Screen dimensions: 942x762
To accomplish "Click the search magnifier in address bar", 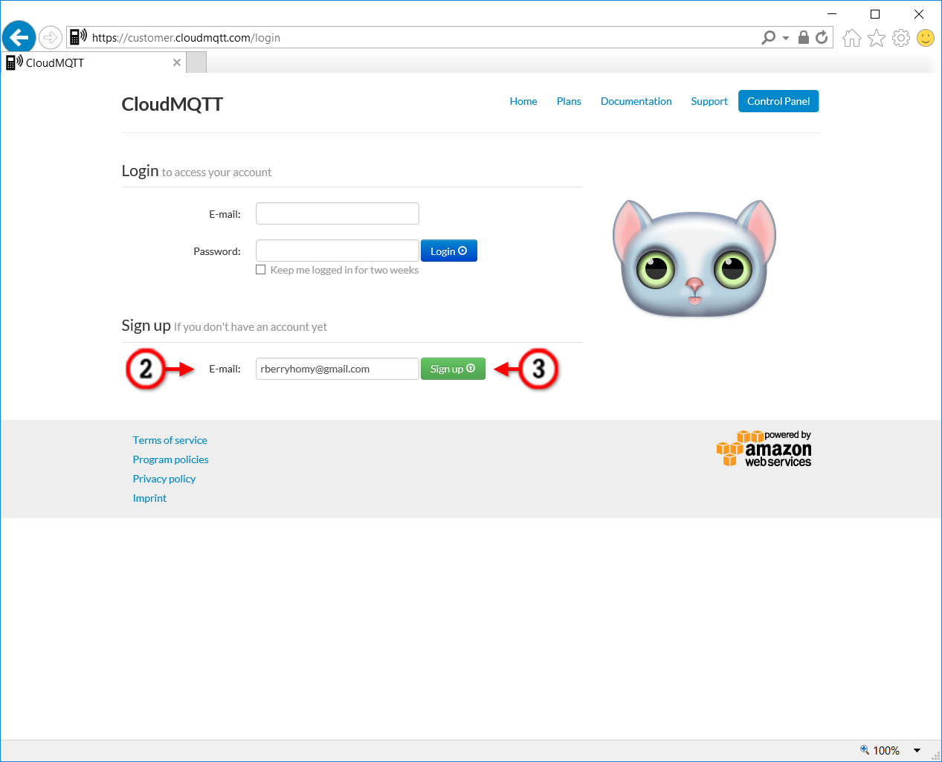I will 769,37.
